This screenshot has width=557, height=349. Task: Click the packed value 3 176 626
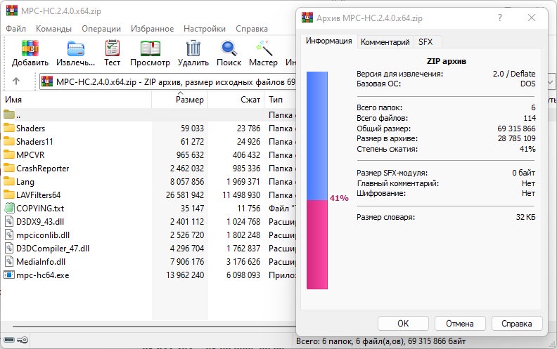243,262
